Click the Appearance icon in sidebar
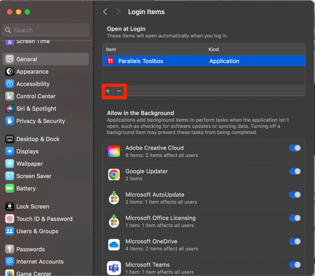Screen dimensions: 315x276 point(9,72)
